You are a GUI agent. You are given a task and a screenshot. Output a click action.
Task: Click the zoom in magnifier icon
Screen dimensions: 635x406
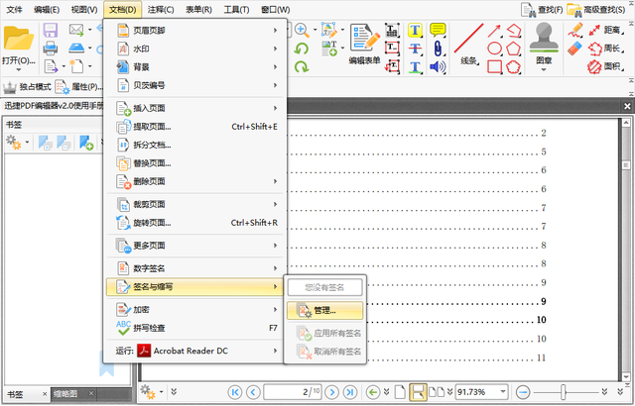[302, 30]
